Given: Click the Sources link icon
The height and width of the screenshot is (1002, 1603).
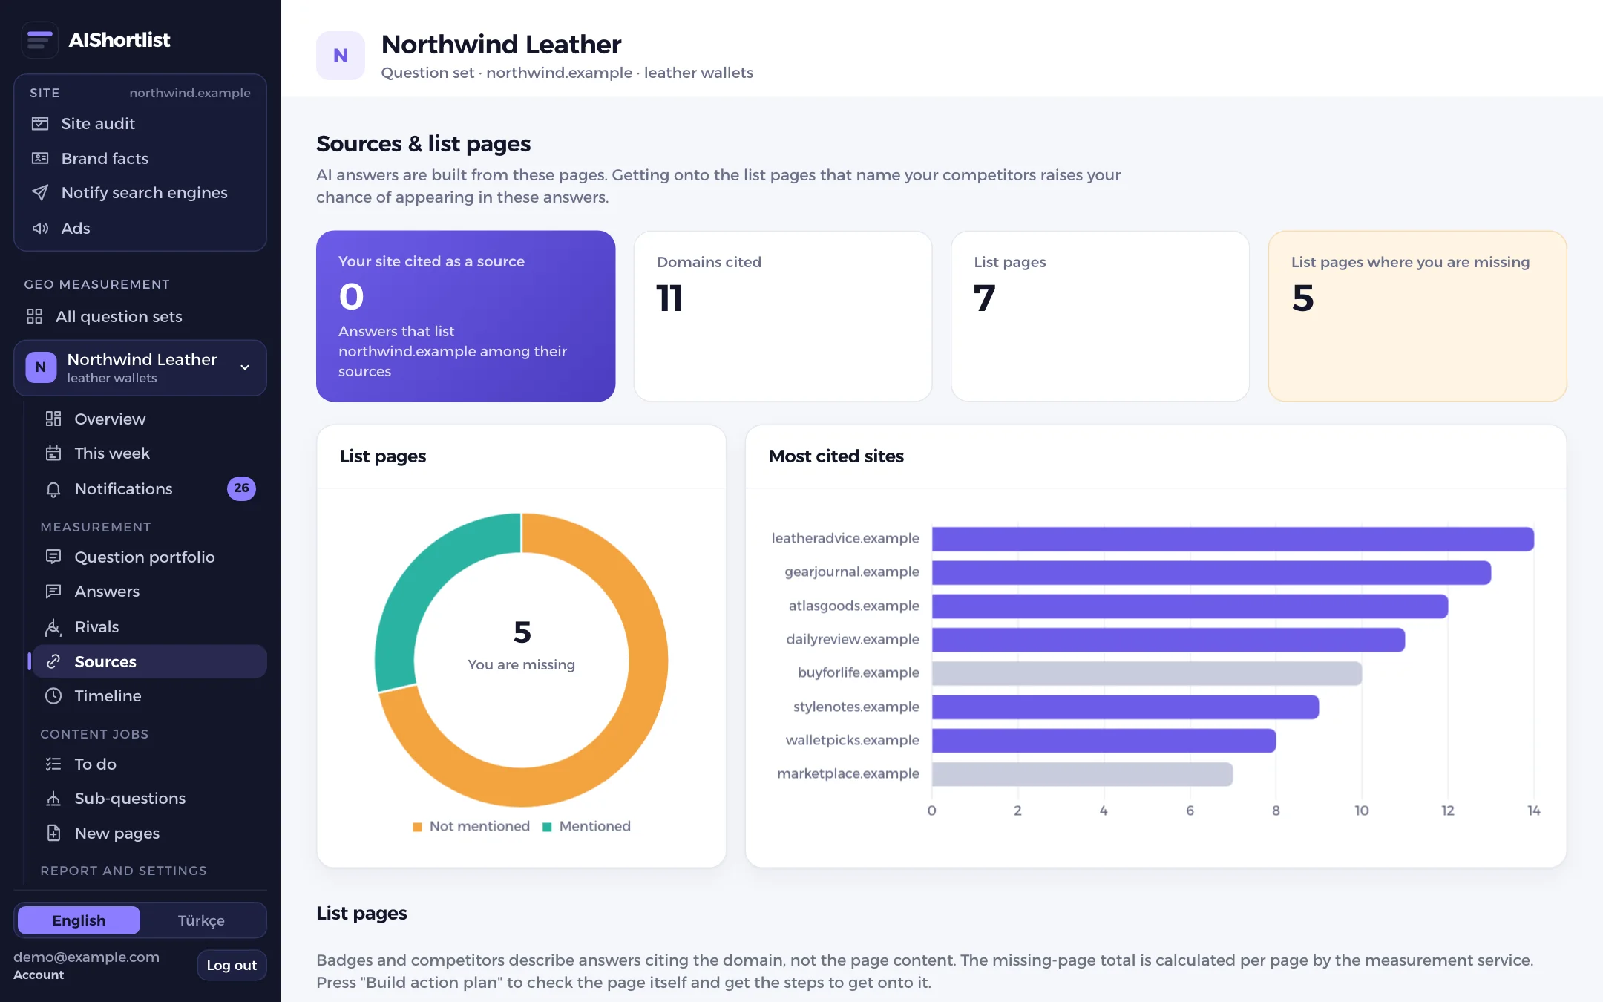Looking at the screenshot, I should pos(53,661).
